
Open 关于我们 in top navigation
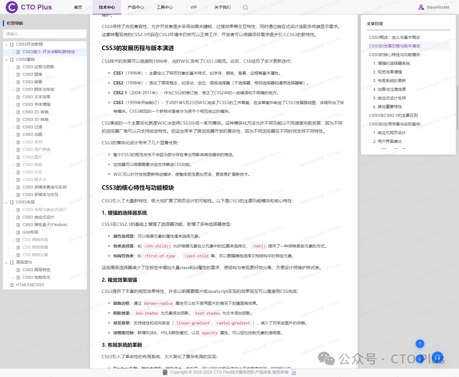pyautogui.click(x=222, y=7)
